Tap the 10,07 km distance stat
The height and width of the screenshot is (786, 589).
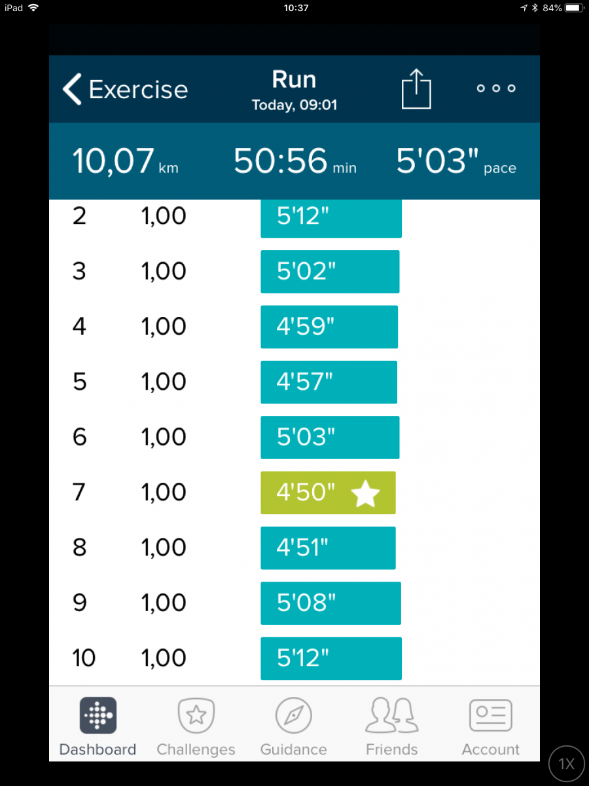tap(125, 161)
